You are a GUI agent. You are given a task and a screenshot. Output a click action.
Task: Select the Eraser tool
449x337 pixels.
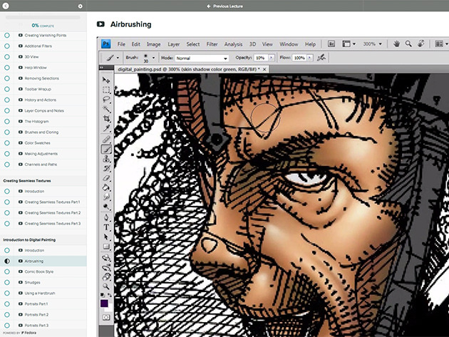(x=106, y=178)
